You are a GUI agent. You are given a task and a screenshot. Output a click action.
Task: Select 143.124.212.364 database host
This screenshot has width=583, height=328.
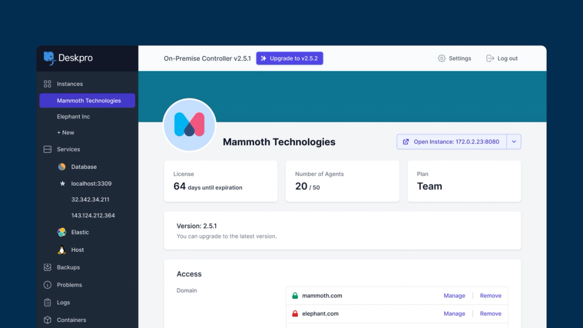(93, 216)
